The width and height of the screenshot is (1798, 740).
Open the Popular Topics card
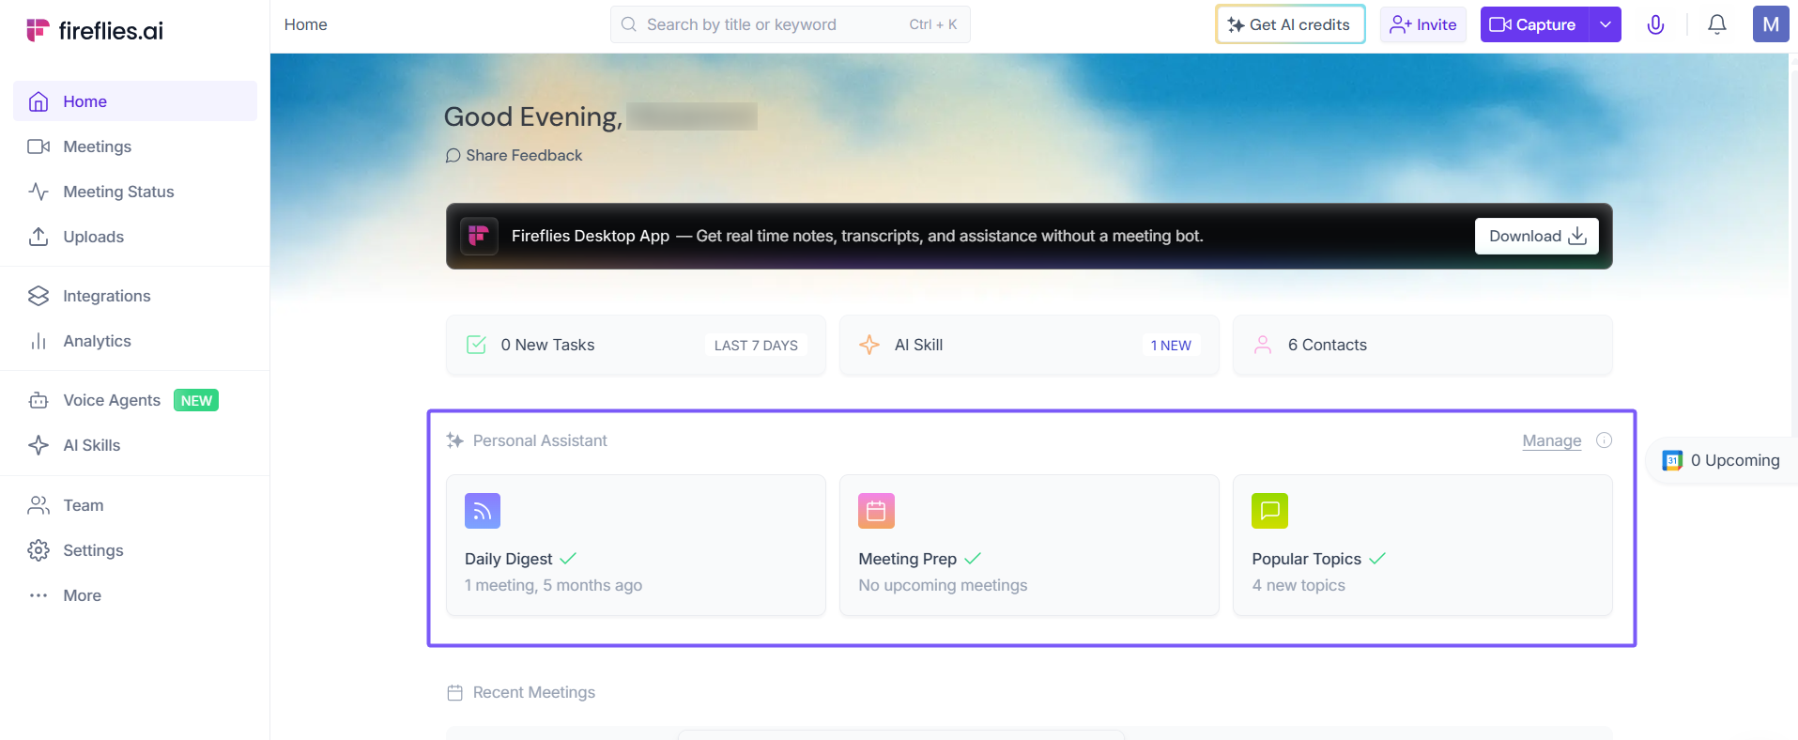point(1422,545)
